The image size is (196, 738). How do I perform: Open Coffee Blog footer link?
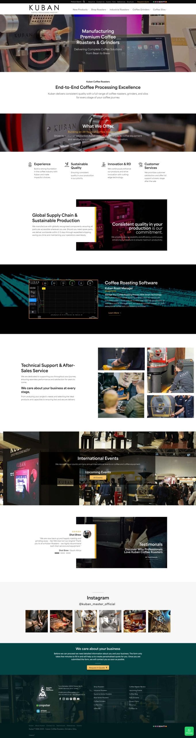tap(134, 694)
